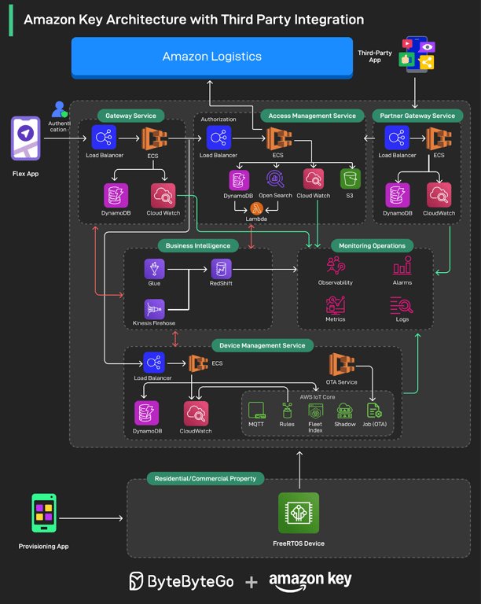Click the Device Management DynamoDB icon

147,414
